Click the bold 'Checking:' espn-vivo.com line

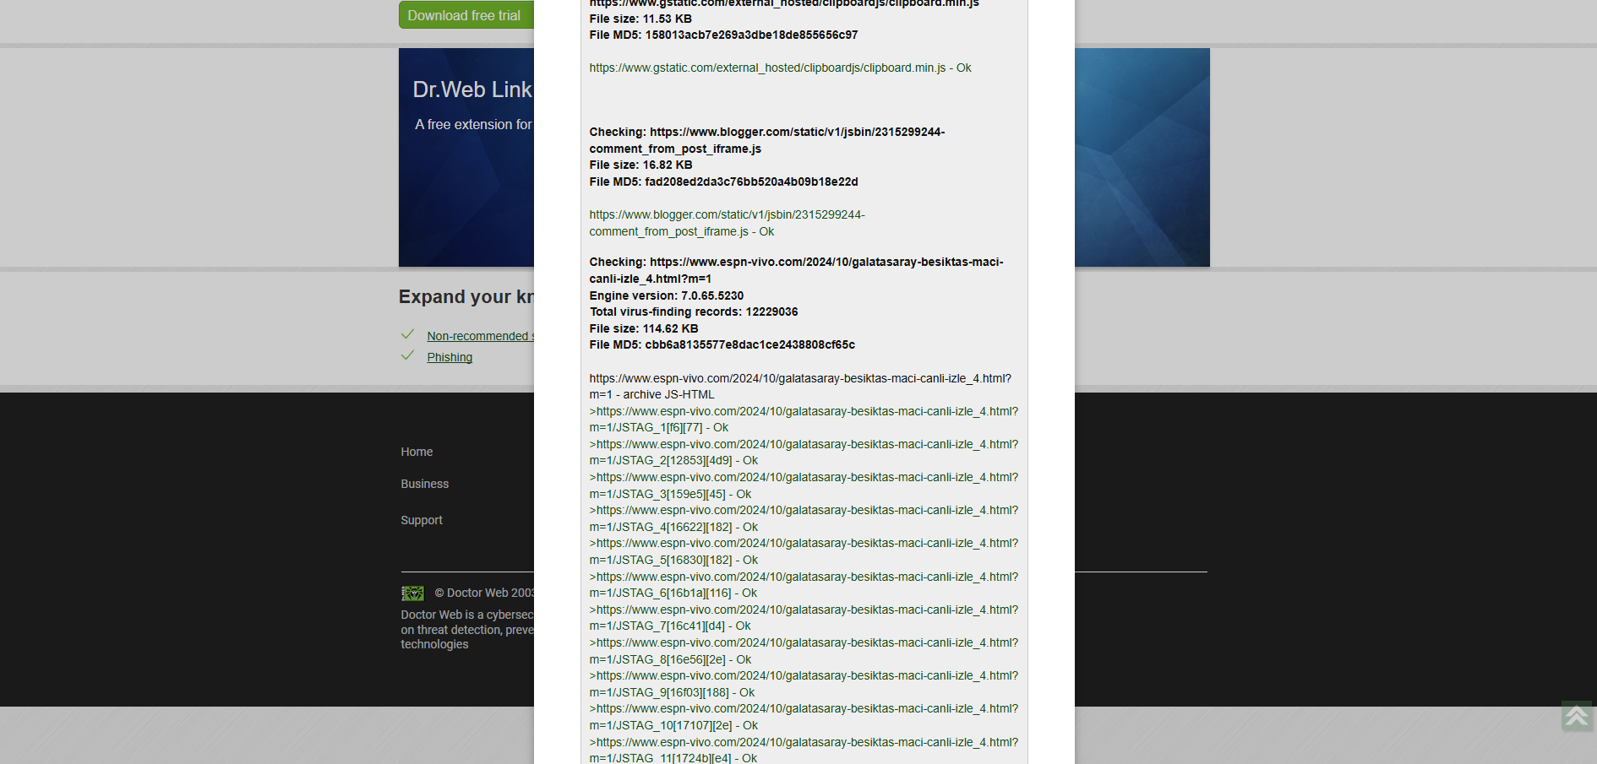pyautogui.click(x=796, y=270)
